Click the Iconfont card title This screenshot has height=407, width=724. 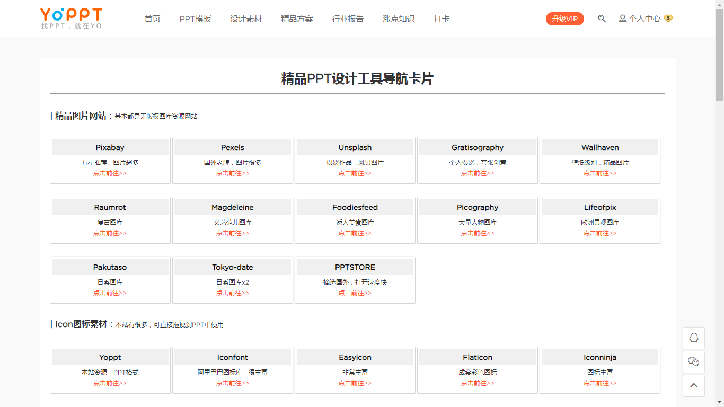[233, 357]
